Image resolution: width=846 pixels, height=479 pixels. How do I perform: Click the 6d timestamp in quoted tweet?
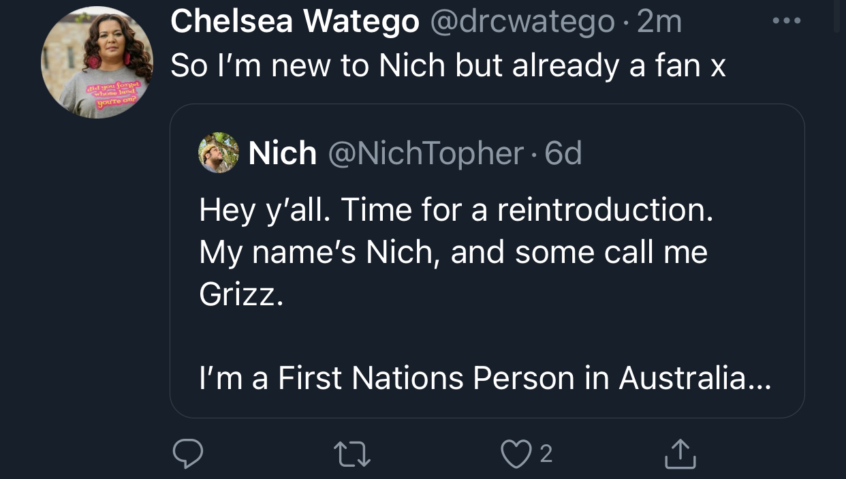click(x=563, y=153)
